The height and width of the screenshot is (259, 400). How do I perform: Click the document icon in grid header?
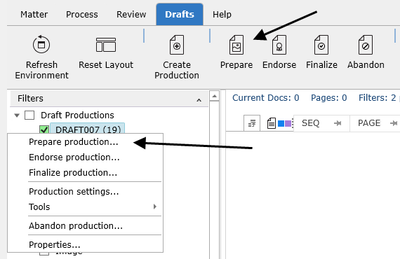point(272,123)
